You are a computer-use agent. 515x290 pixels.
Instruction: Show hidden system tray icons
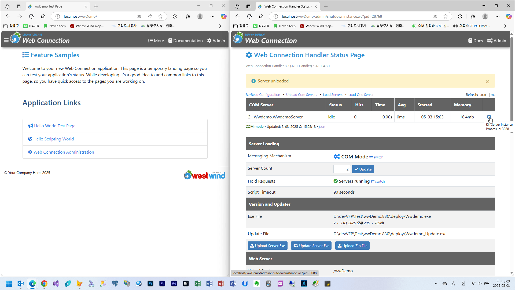tap(436, 284)
